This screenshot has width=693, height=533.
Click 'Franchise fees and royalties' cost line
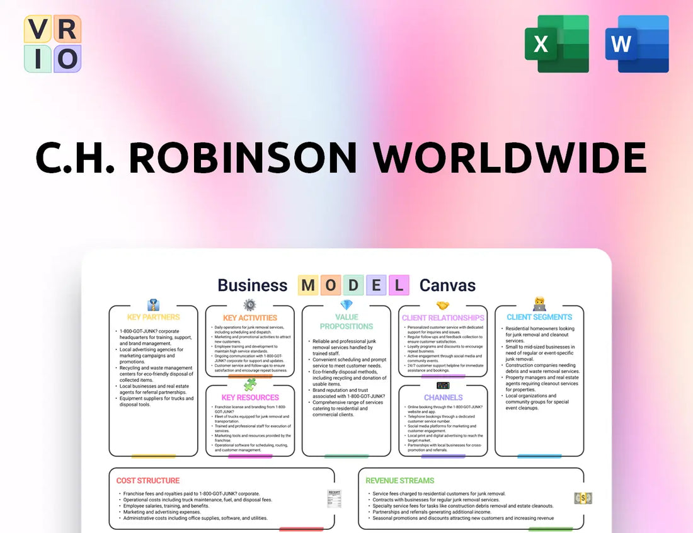192,494
